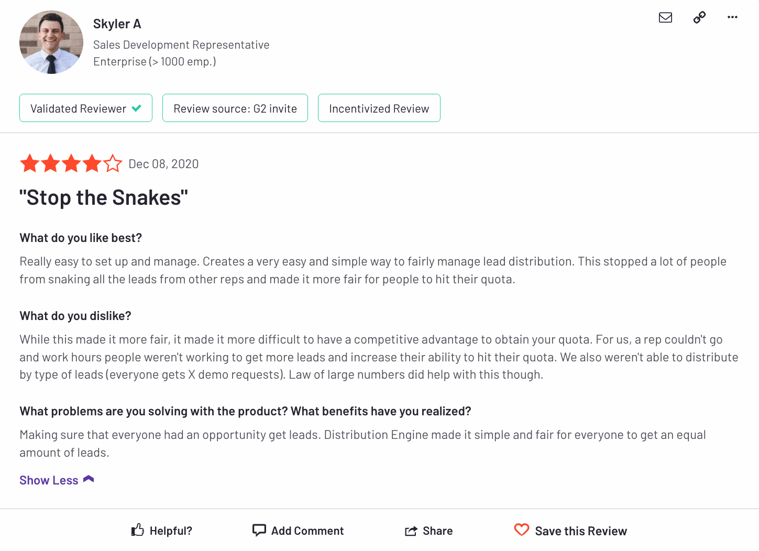Open the three-dot more options menu
The width and height of the screenshot is (759, 551).
(732, 18)
